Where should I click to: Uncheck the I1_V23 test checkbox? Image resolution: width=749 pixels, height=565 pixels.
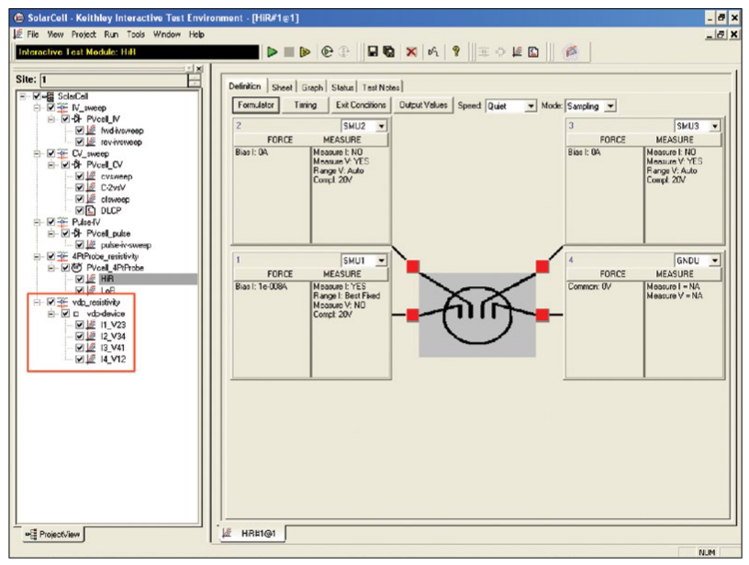coord(80,325)
